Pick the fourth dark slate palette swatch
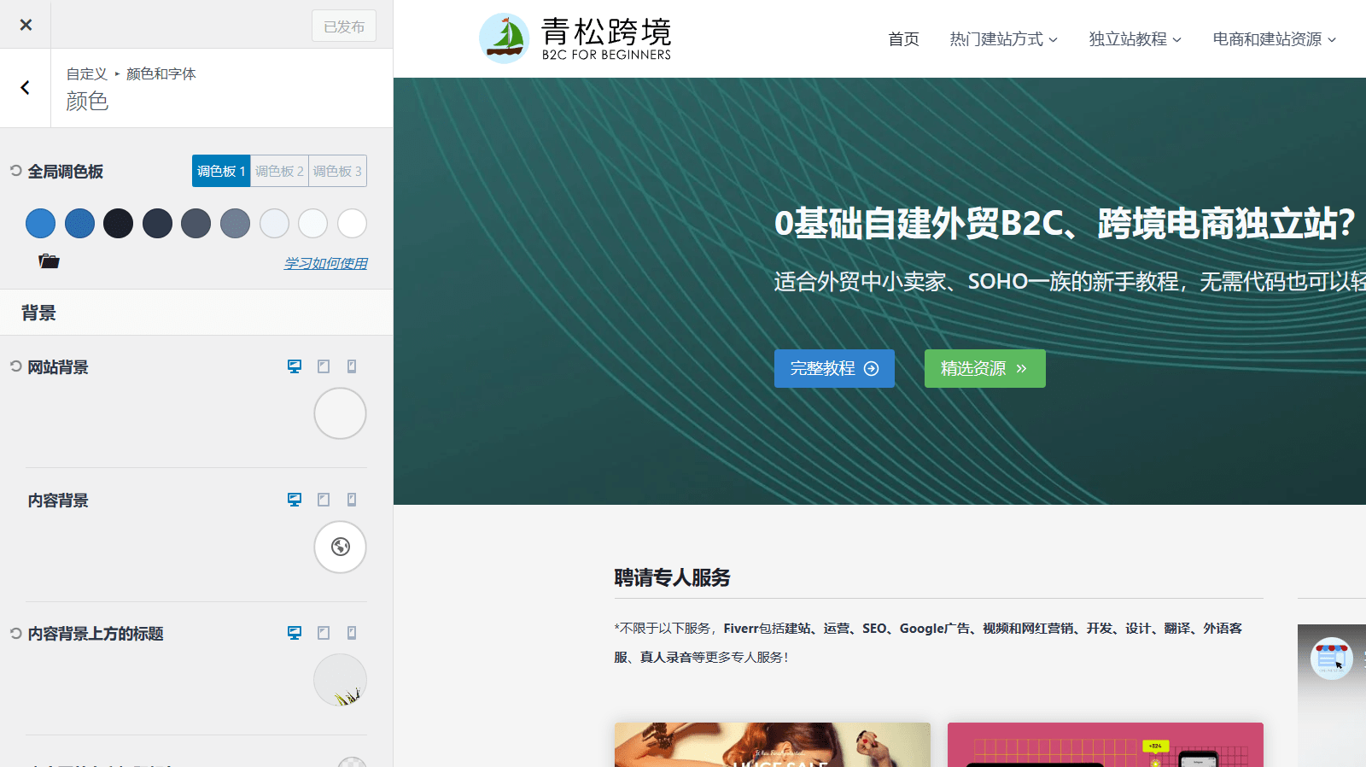This screenshot has width=1366, height=767. point(157,223)
